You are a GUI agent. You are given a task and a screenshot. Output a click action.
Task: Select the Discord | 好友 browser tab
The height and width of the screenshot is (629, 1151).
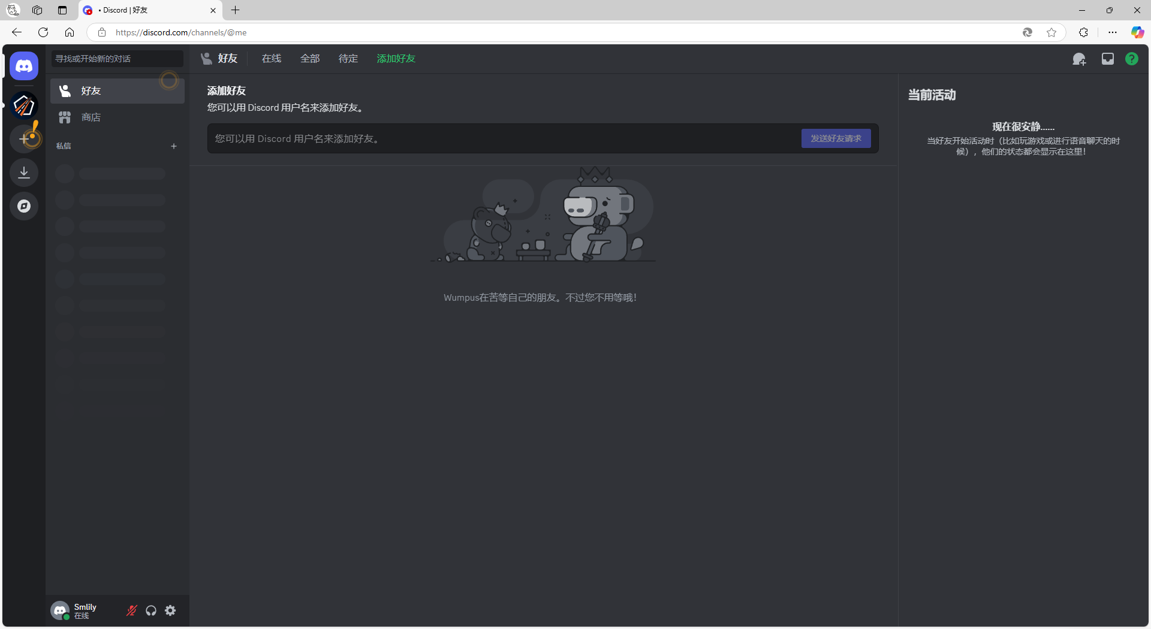tap(150, 10)
